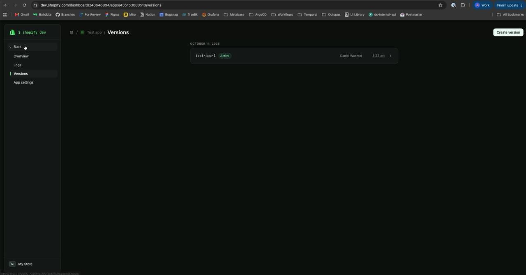Open the Grafana bookmark
Viewport: 526px width, 275px height.
(210, 15)
